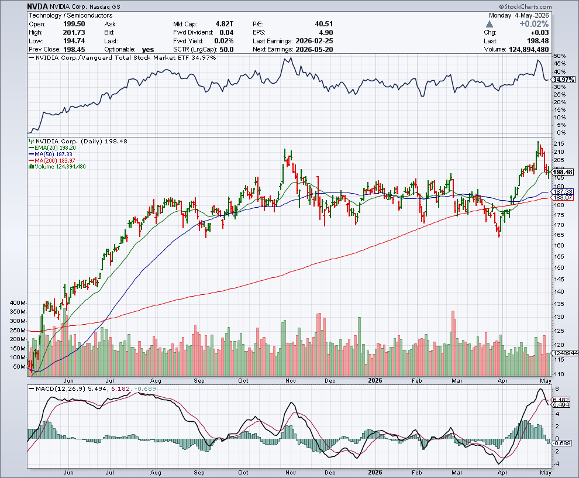
Task: Select the Low value 194.74
Action: [74, 41]
